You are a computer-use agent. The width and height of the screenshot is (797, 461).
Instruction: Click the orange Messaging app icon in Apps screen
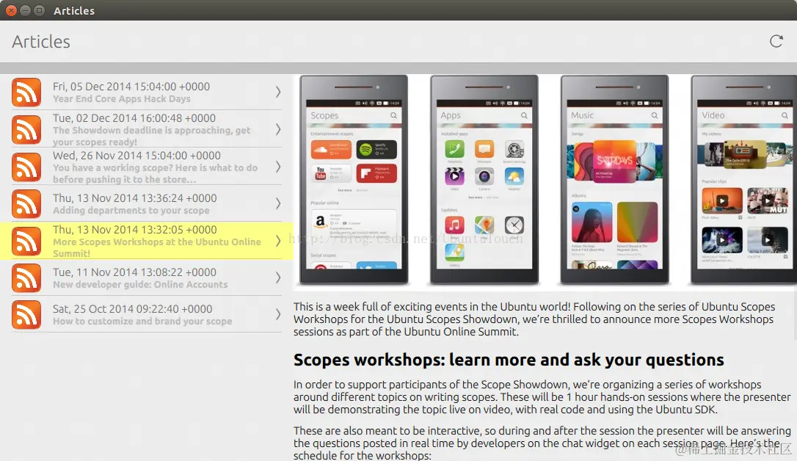[x=484, y=150]
